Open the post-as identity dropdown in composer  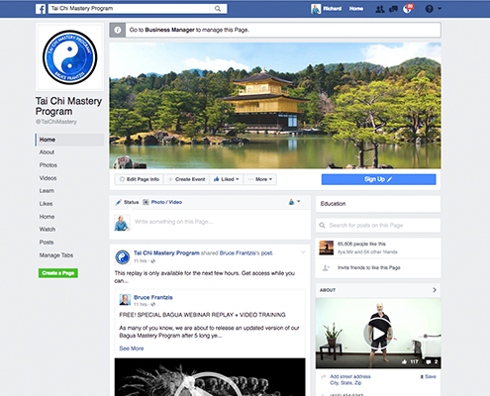pyautogui.click(x=294, y=202)
